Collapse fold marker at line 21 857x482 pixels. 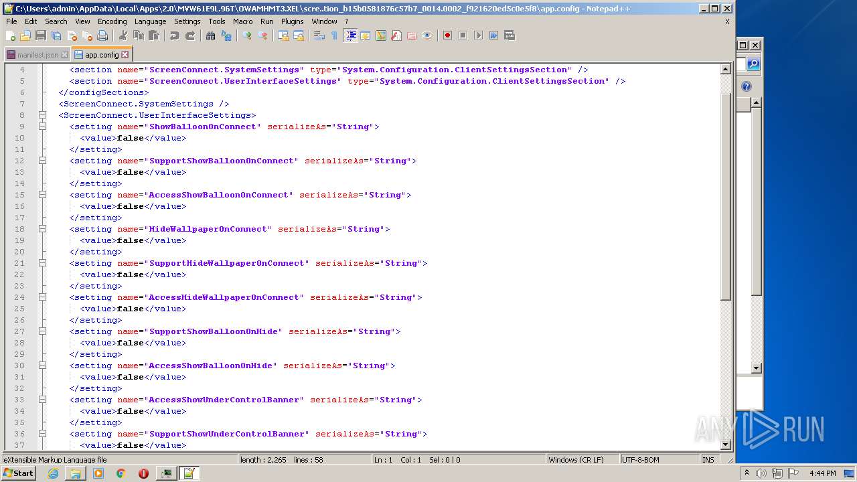(x=42, y=263)
